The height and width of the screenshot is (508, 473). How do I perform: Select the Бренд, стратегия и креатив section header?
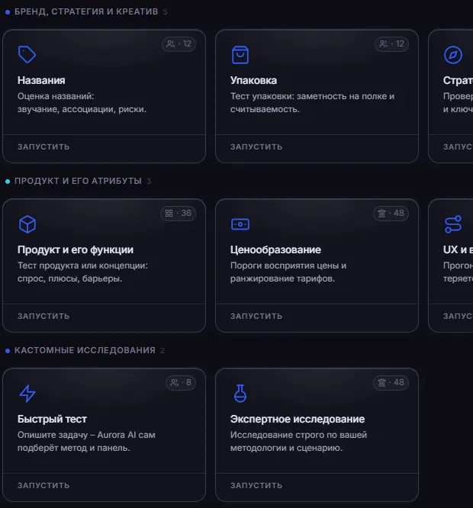coord(86,11)
